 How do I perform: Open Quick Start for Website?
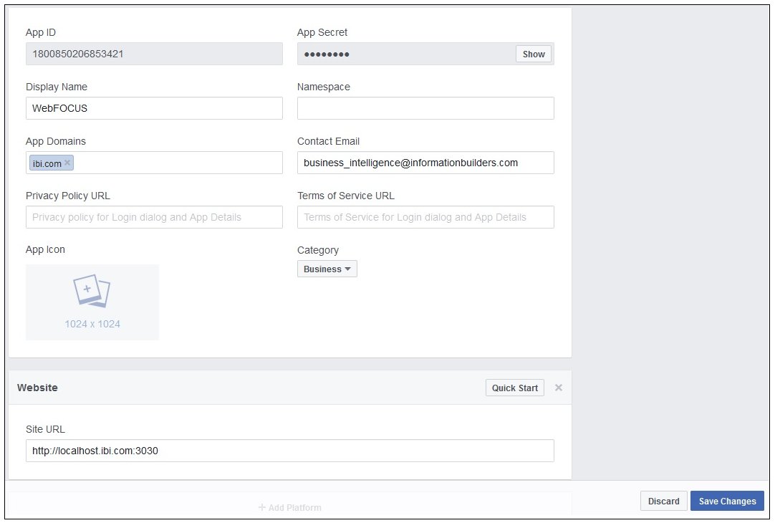[x=514, y=388]
